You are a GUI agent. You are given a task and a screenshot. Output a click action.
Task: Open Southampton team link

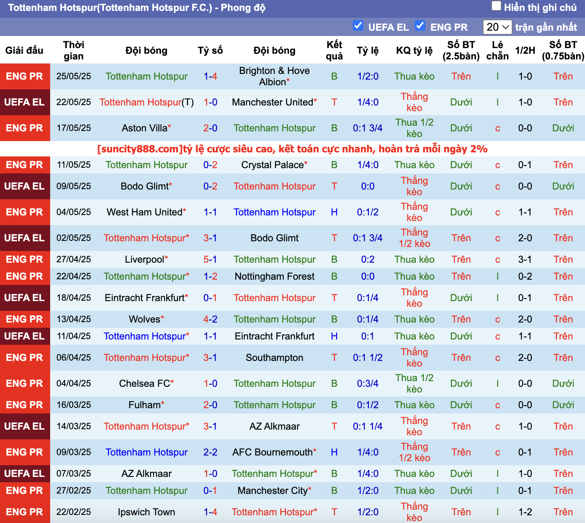(x=274, y=358)
